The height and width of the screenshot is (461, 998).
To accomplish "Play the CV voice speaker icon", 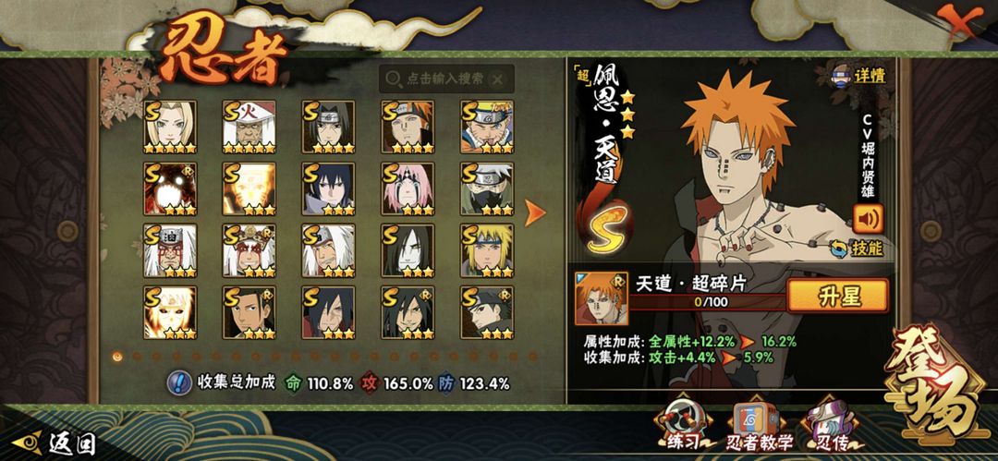I will [x=868, y=219].
